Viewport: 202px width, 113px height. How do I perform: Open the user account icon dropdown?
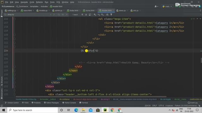[x=156, y=6]
